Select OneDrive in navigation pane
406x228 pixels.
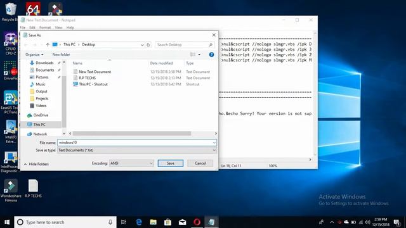41,115
